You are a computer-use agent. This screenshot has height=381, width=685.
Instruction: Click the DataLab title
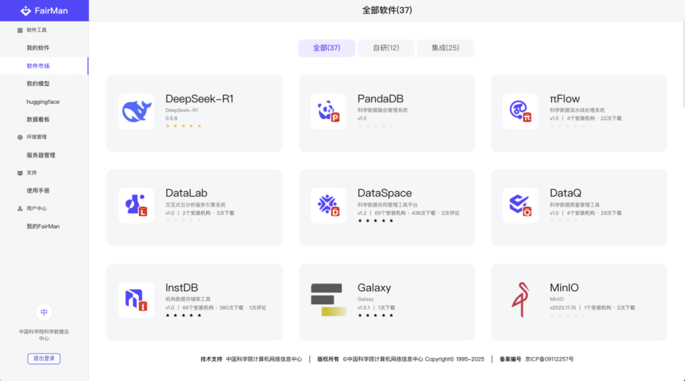pos(186,193)
